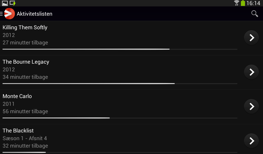Click Monte Carlo progress bar
The image size is (263, 154).
click(x=120, y=118)
